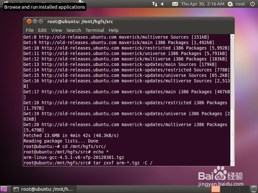This screenshot has width=258, height=193.
Task: Open the View menu in terminal
Action: [x=57, y=30]
